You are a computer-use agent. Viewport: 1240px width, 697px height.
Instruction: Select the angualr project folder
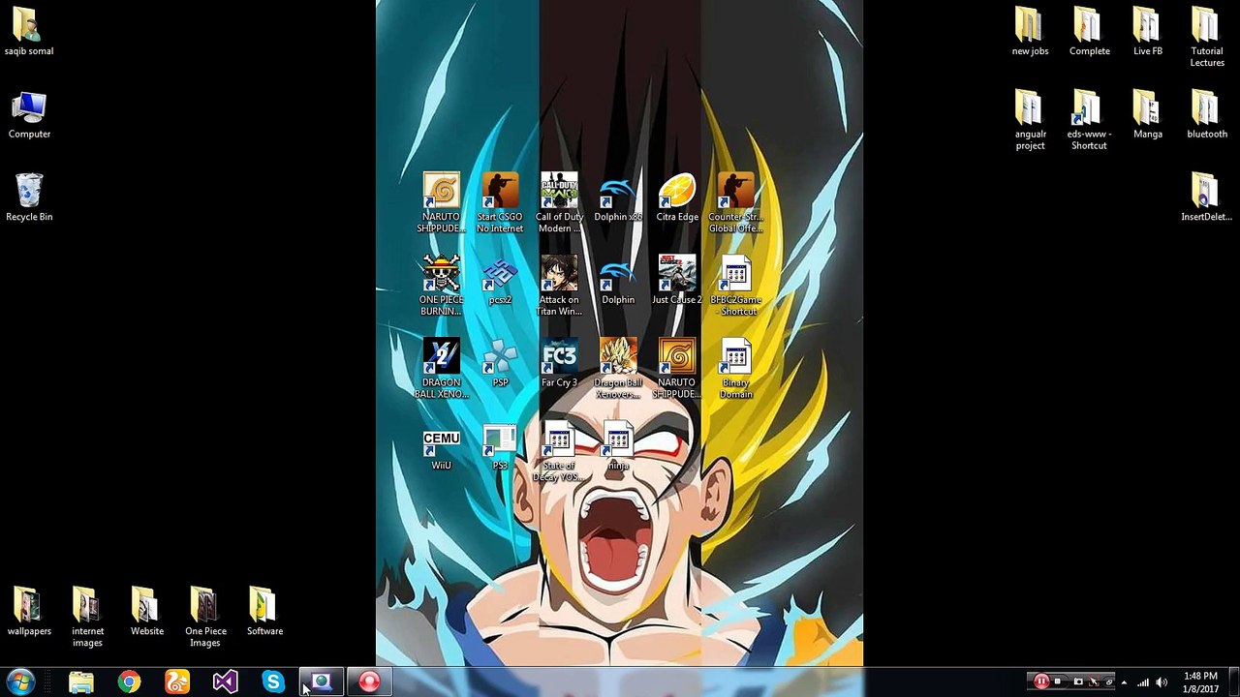pos(1030,120)
